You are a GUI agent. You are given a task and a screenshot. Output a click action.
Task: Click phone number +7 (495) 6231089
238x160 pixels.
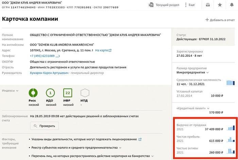(42, 56)
